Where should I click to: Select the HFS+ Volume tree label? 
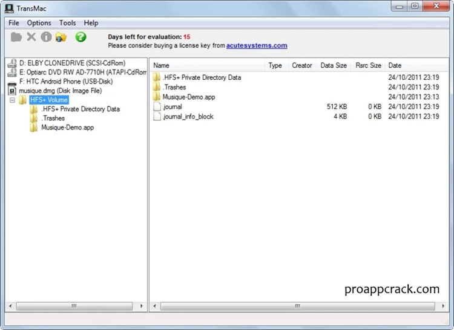[49, 100]
